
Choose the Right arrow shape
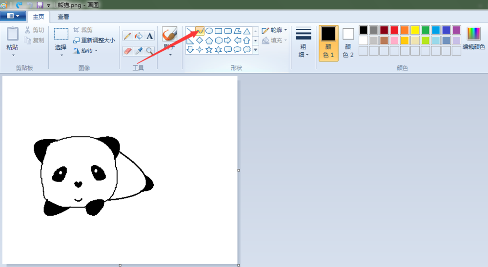(x=228, y=40)
